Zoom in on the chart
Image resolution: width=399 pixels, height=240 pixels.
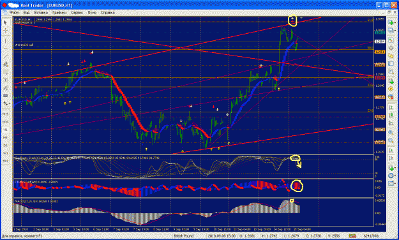click(391, 133)
